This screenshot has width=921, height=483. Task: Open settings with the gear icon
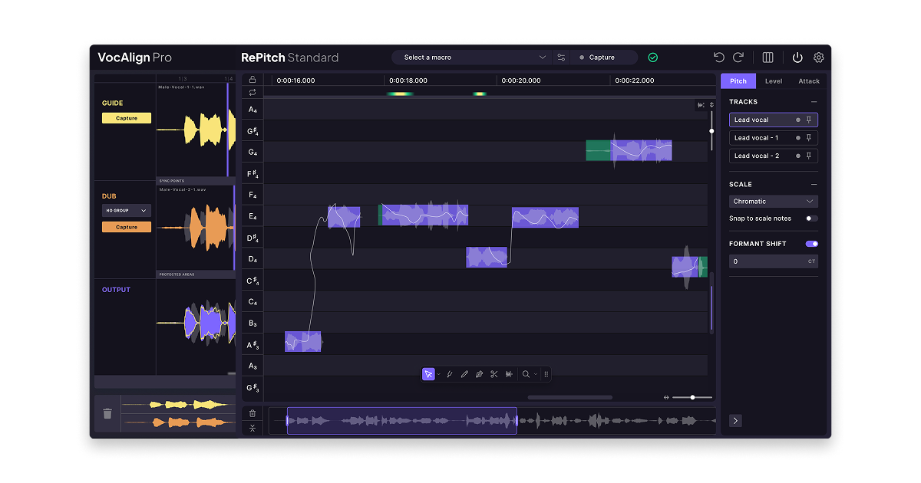point(819,58)
